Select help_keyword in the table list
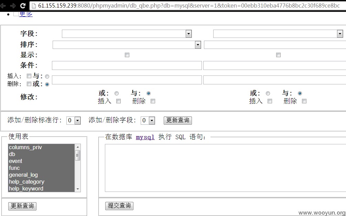The width and height of the screenshot is (346, 216). (x=42, y=188)
